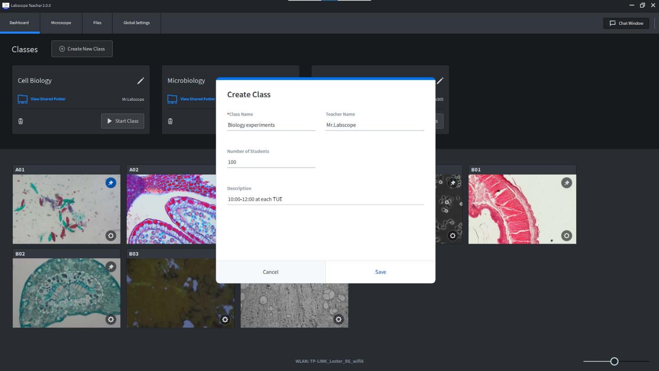Delete the Cell Biology class via trash icon

[x=20, y=120]
